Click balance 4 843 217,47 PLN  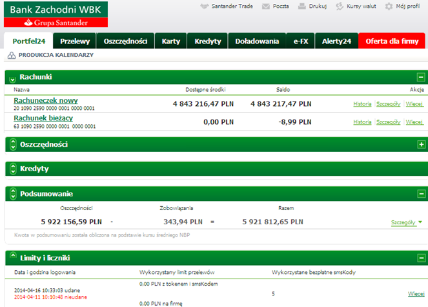pos(281,104)
